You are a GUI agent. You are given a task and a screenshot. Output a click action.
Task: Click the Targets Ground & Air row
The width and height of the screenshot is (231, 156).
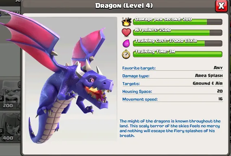tap(173, 83)
